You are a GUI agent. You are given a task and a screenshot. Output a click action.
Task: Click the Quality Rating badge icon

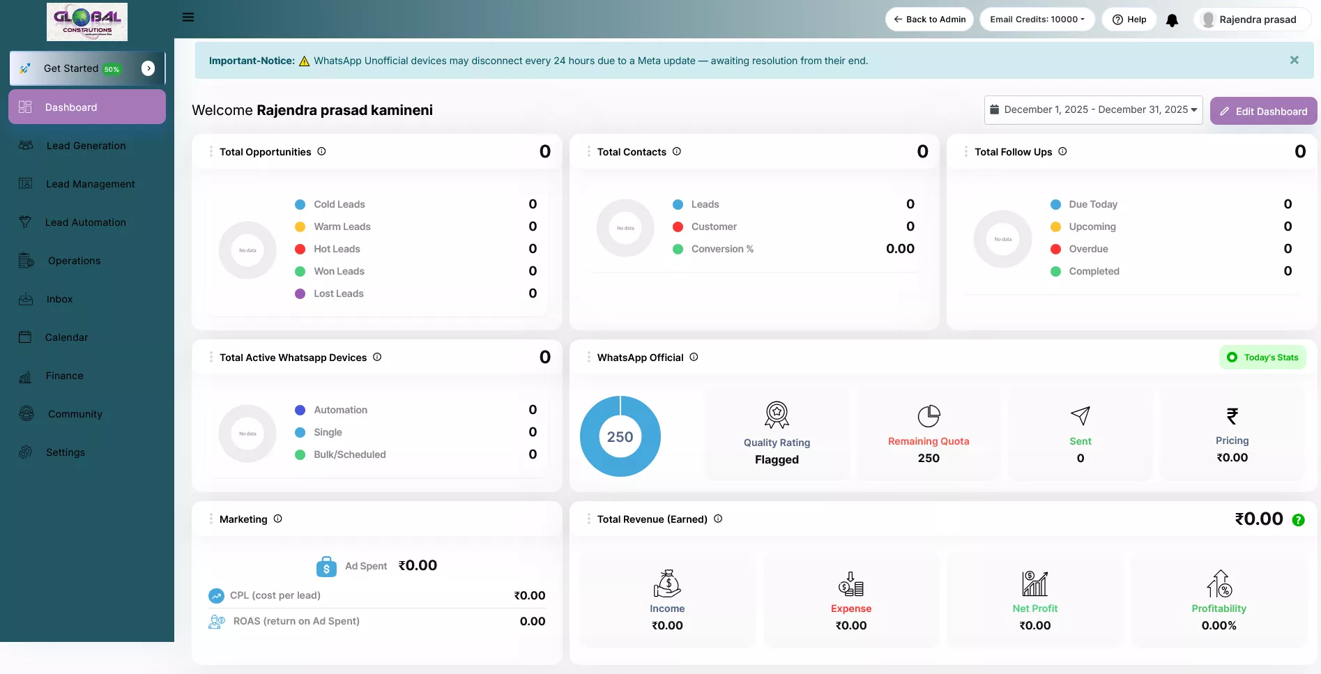pos(777,415)
